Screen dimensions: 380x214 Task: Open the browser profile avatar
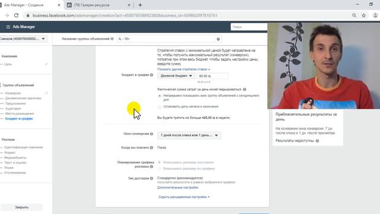[x=375, y=15]
